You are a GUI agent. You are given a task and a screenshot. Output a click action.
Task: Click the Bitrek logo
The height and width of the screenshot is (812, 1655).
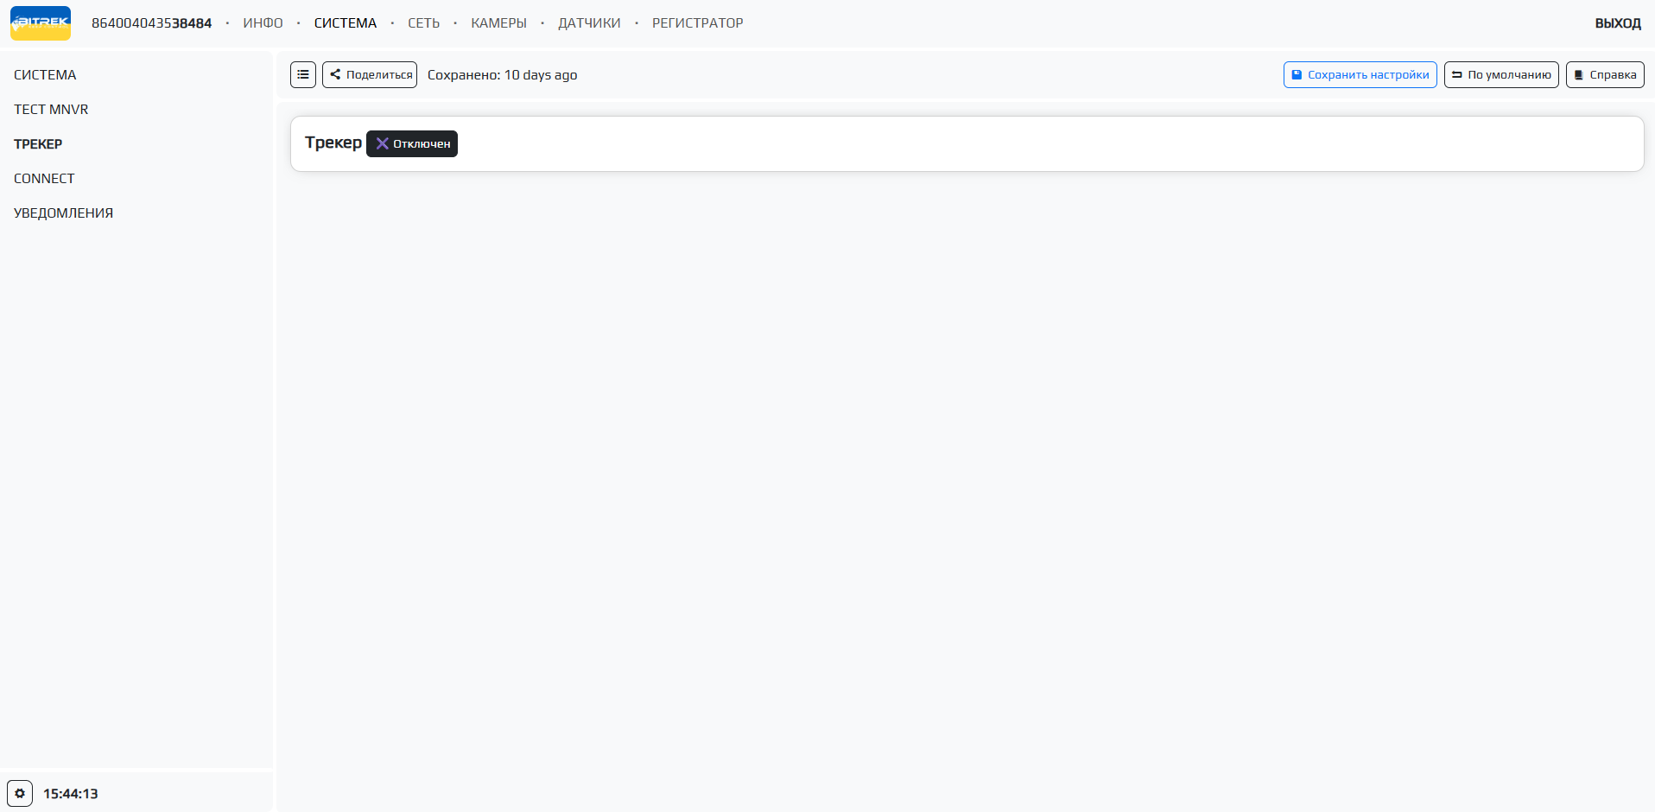point(41,23)
